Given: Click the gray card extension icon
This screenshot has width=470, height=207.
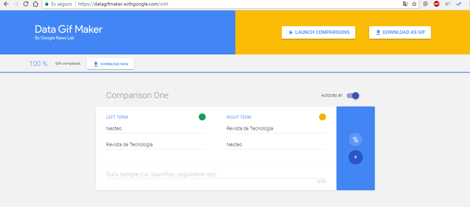Looking at the screenshot, I should pos(448,4).
